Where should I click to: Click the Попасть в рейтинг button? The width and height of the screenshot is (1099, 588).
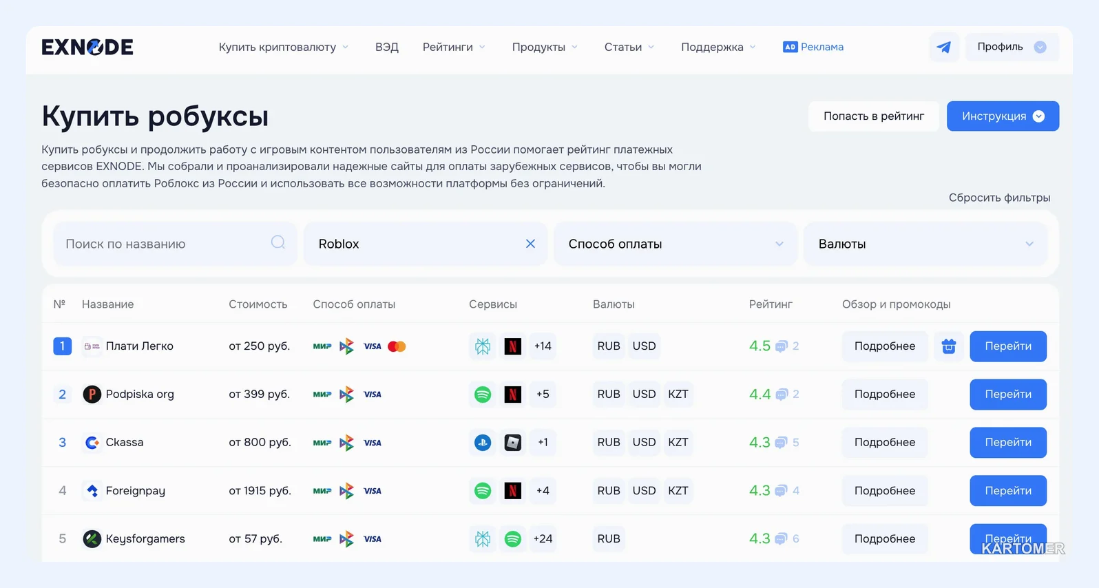[874, 116]
